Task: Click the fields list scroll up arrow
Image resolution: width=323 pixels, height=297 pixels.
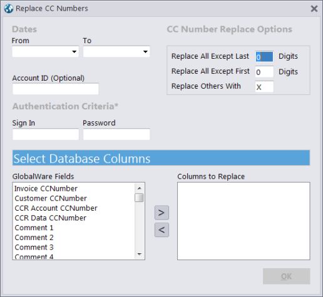Action: coord(140,188)
